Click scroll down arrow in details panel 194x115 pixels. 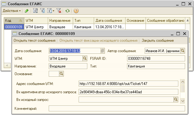point(183,101)
